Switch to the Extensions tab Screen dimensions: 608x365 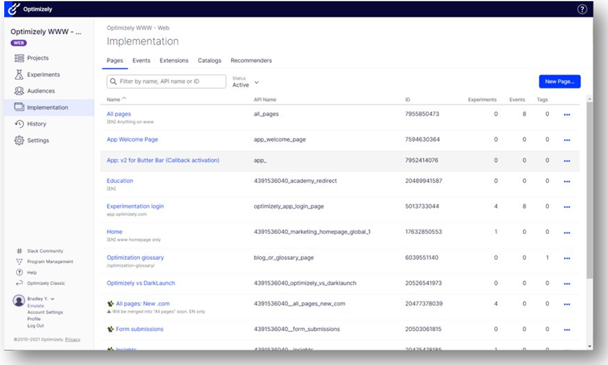click(173, 60)
